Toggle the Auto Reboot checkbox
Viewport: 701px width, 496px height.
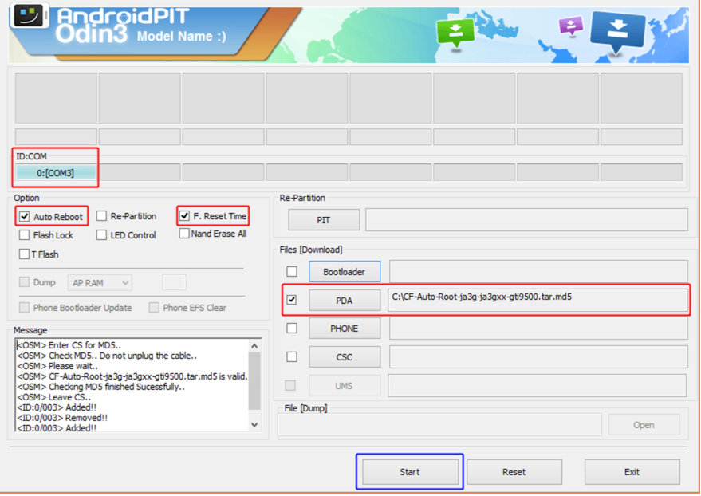pyautogui.click(x=24, y=217)
